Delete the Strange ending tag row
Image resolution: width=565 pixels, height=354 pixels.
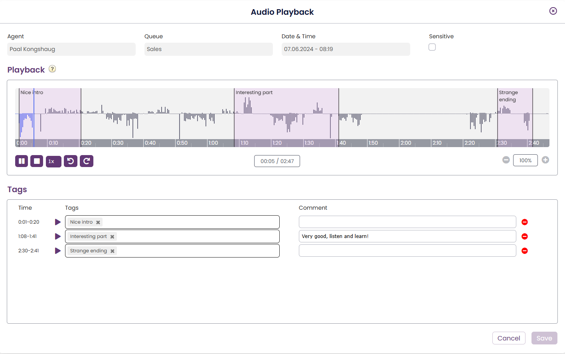(x=525, y=251)
